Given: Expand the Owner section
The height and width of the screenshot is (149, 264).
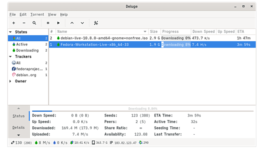Looking at the screenshot, I should pyautogui.click(x=11, y=81).
